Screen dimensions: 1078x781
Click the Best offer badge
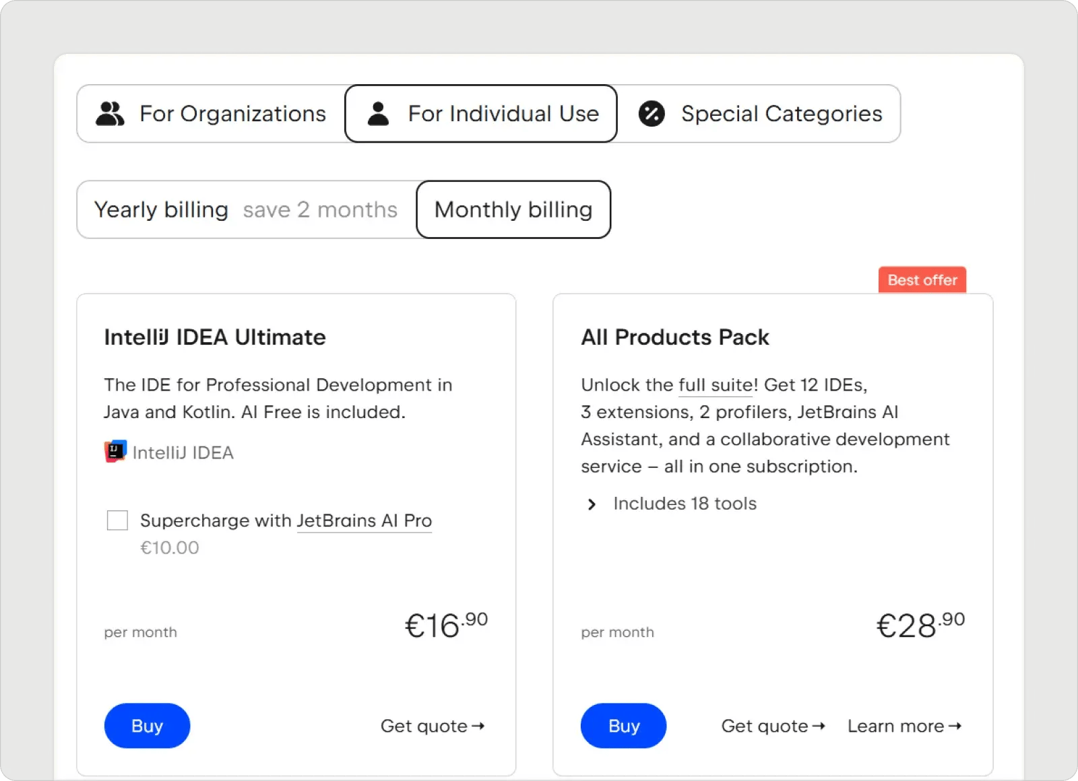(x=922, y=280)
